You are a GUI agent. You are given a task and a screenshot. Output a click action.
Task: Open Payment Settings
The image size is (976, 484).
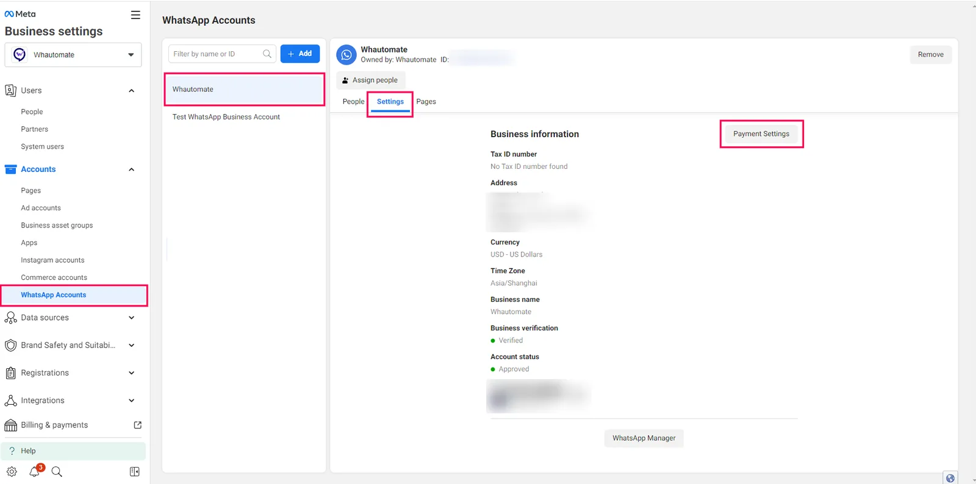click(761, 134)
